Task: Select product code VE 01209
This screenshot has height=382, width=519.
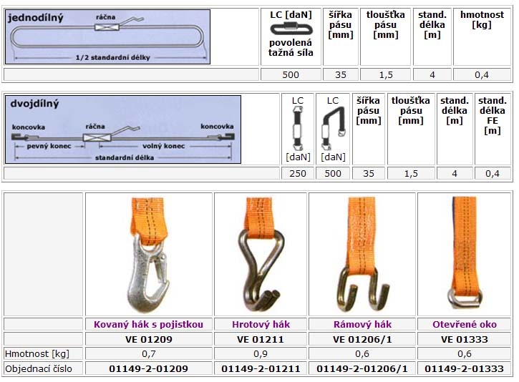Action: (x=149, y=339)
